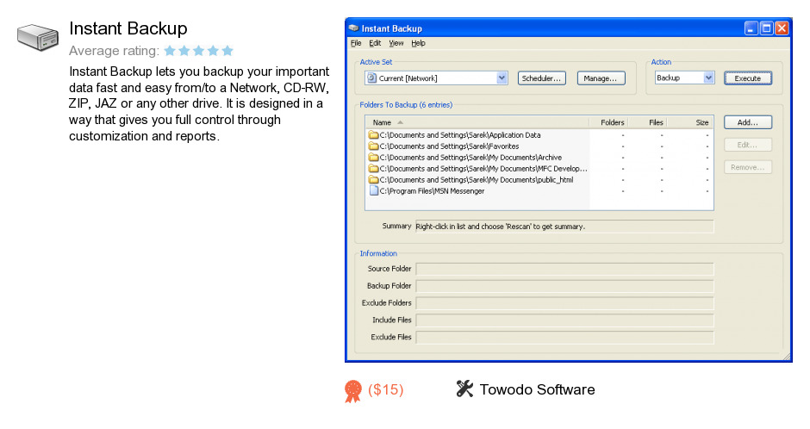Screen dimensions: 810x429
Task: Expand the Action Backup dropdown
Action: point(708,78)
